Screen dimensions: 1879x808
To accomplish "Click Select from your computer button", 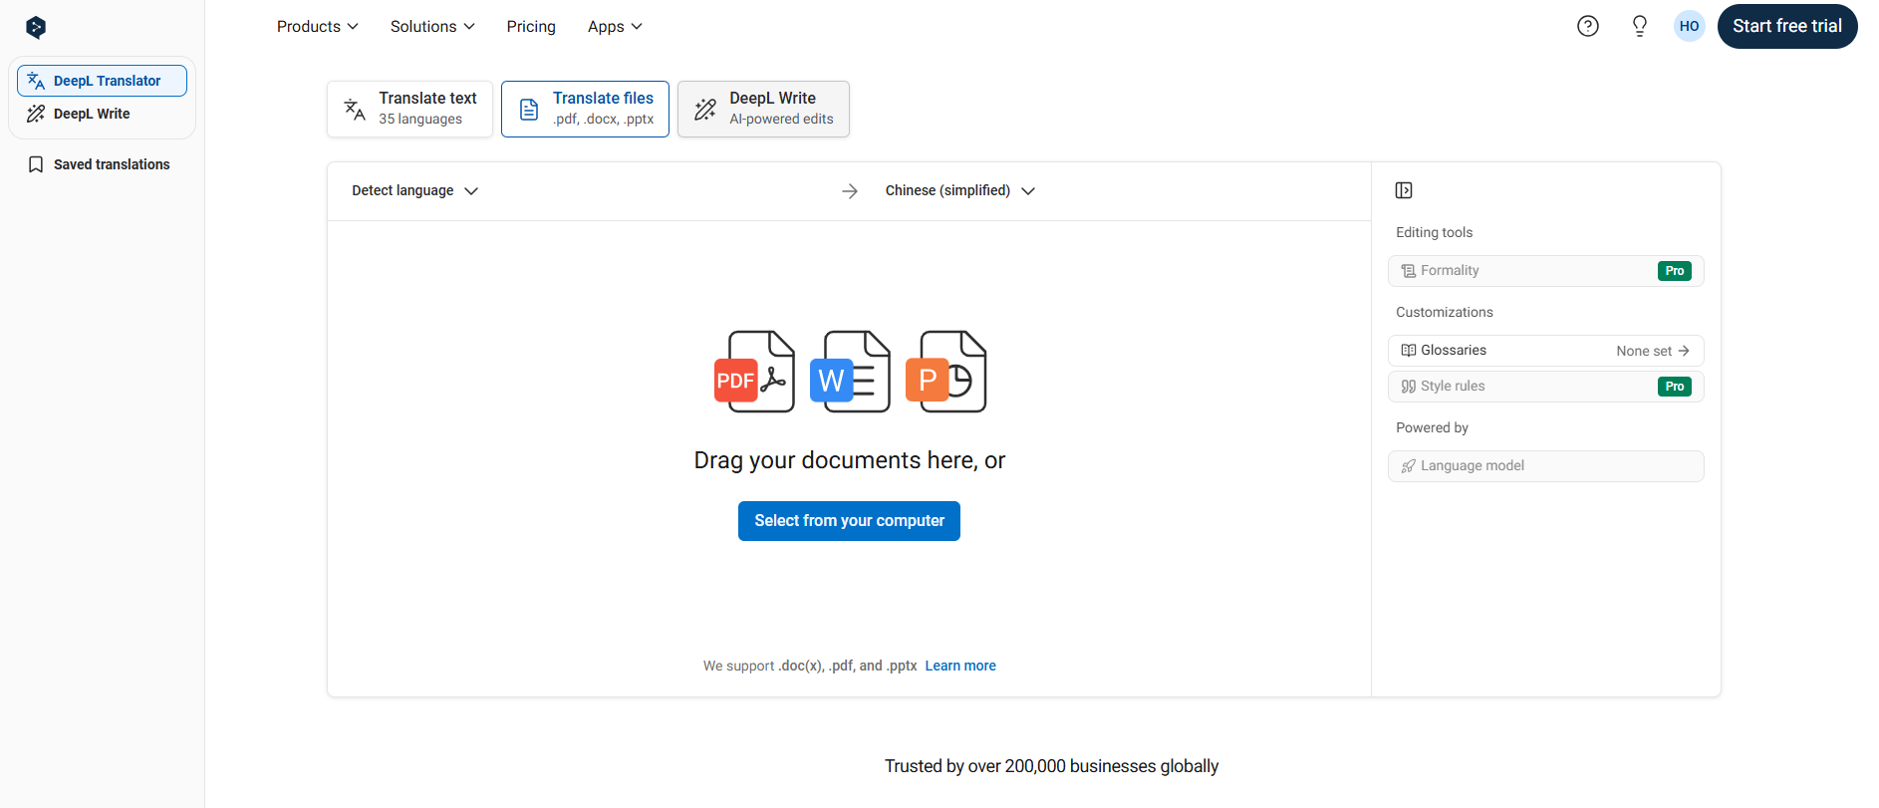I will (849, 521).
